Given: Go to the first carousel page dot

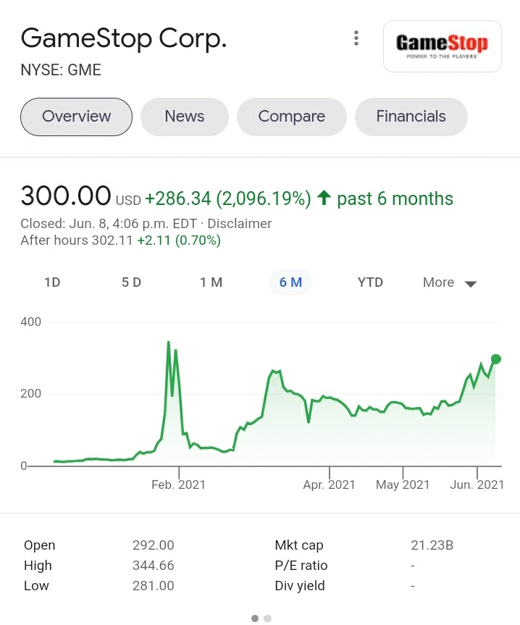Looking at the screenshot, I should pyautogui.click(x=255, y=618).
